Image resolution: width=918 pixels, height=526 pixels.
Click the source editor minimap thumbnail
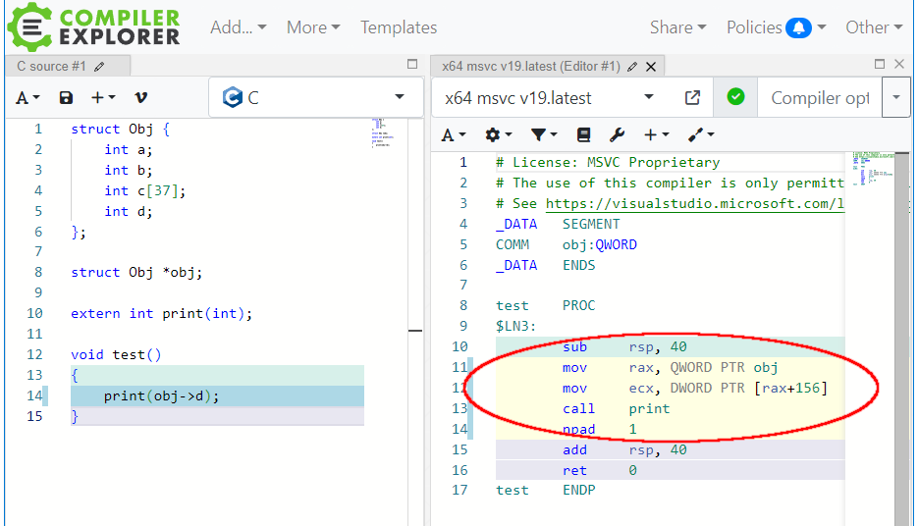[384, 132]
